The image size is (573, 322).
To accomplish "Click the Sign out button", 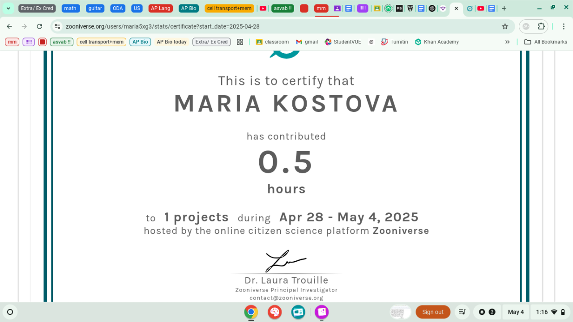I will 433,312.
